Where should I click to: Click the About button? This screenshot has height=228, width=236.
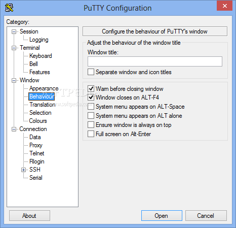click(x=29, y=216)
